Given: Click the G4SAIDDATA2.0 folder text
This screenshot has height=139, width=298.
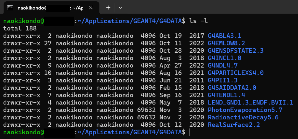Looking at the screenshot, I should [x=232, y=88].
